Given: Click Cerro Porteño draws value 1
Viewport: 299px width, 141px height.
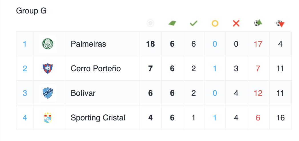Looking at the screenshot, I should pyautogui.click(x=215, y=69).
